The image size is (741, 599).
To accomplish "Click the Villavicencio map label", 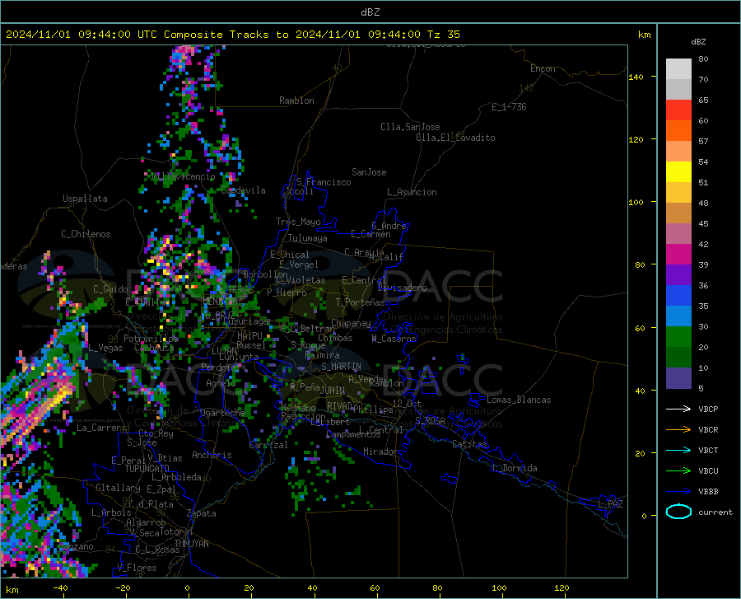I will point(184,176).
